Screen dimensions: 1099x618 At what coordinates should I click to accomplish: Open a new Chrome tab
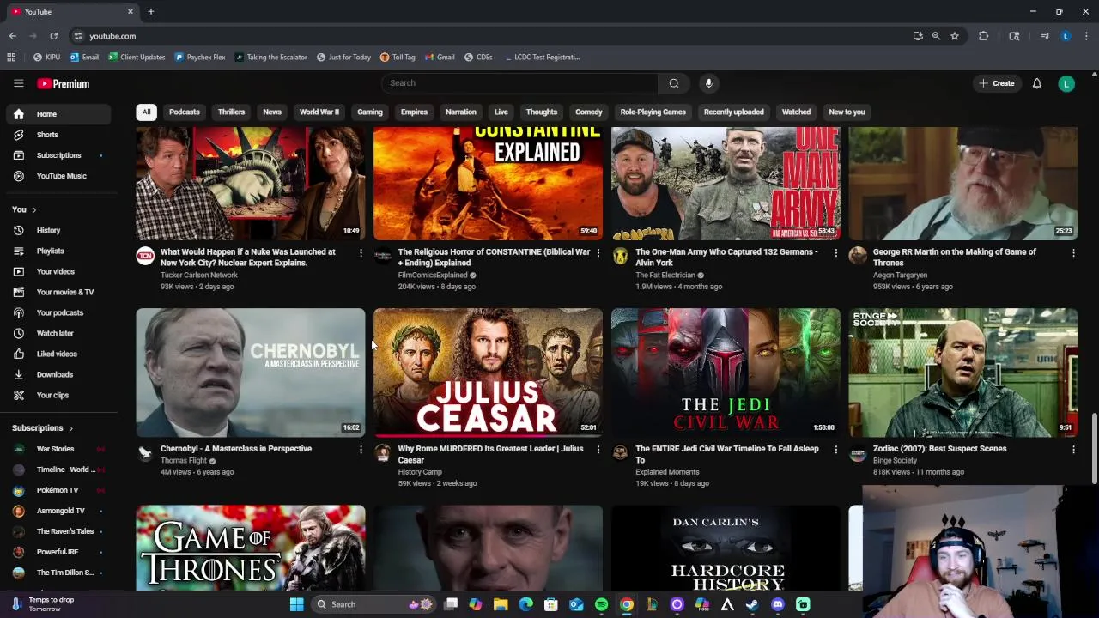(150, 12)
